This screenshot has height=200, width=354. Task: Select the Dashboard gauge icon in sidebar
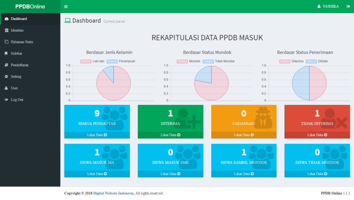tap(6, 19)
